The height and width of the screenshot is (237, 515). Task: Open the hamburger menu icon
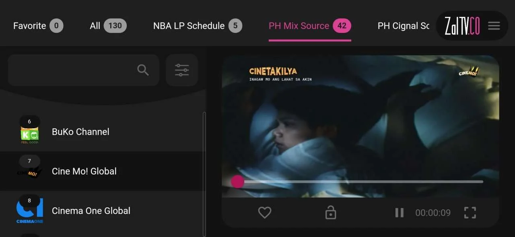[x=494, y=26]
